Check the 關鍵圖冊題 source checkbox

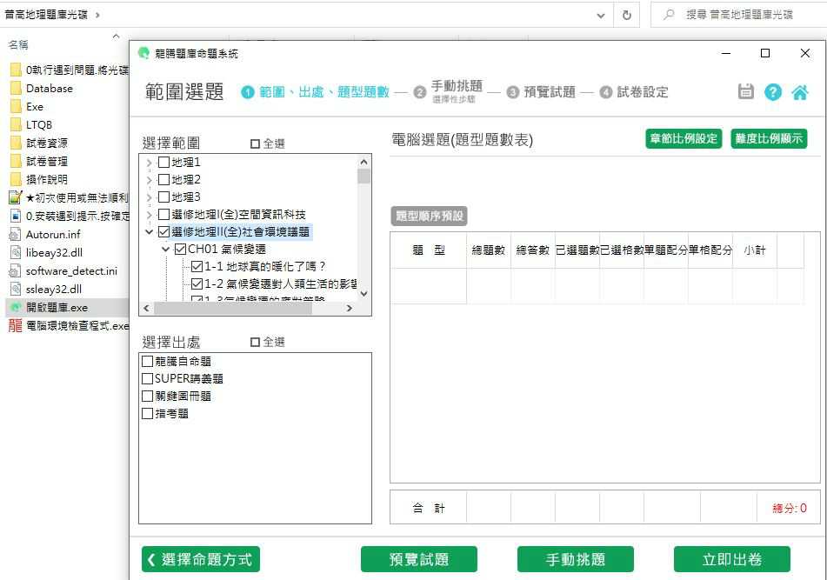point(148,396)
